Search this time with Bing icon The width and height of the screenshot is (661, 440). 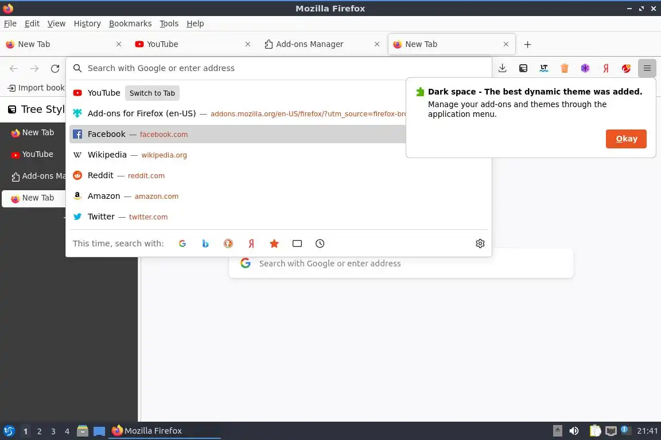205,243
